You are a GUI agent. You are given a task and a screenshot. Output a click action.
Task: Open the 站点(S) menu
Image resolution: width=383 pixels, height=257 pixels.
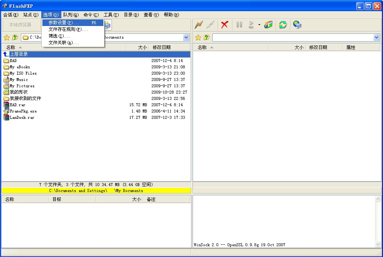point(31,15)
